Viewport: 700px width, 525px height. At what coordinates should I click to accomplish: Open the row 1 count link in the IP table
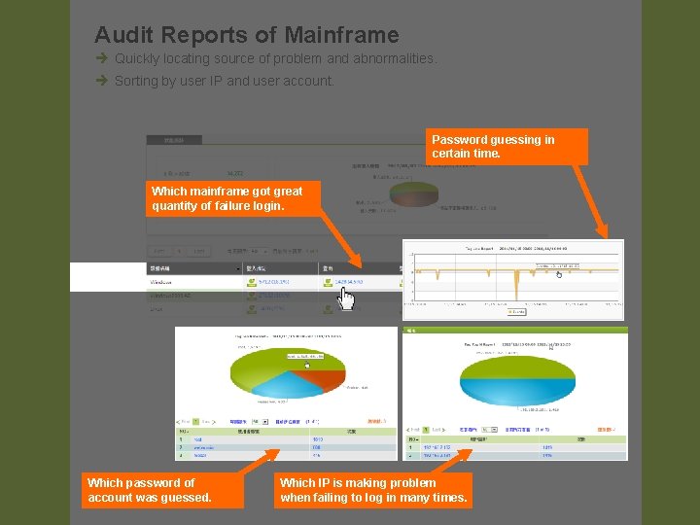[x=547, y=447]
